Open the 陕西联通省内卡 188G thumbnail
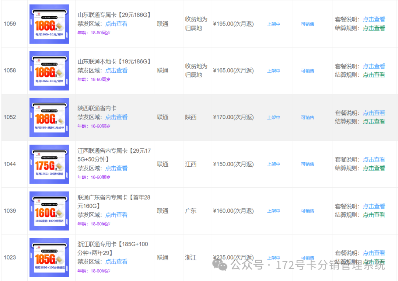 [x=49, y=117]
